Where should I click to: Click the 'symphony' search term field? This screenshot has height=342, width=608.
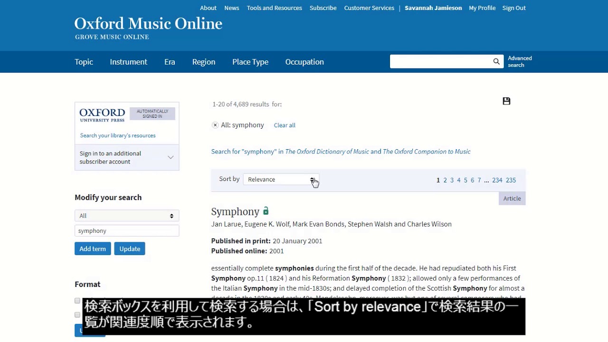pyautogui.click(x=127, y=231)
